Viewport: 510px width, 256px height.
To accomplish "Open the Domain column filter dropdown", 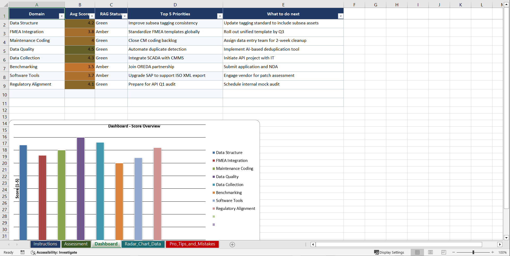I will pos(62,16).
